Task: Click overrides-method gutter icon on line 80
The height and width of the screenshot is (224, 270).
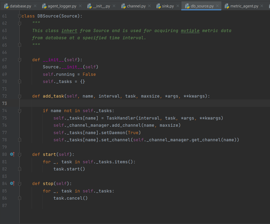Action: coord(12,154)
